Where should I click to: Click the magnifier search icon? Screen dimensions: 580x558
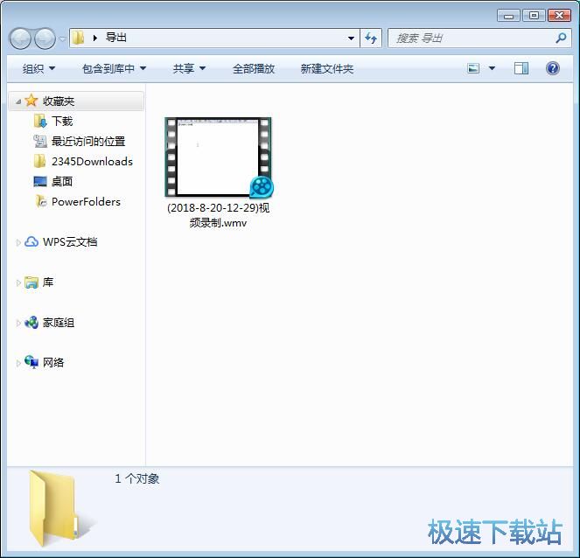click(561, 38)
